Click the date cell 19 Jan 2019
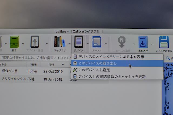 click(x=53, y=79)
